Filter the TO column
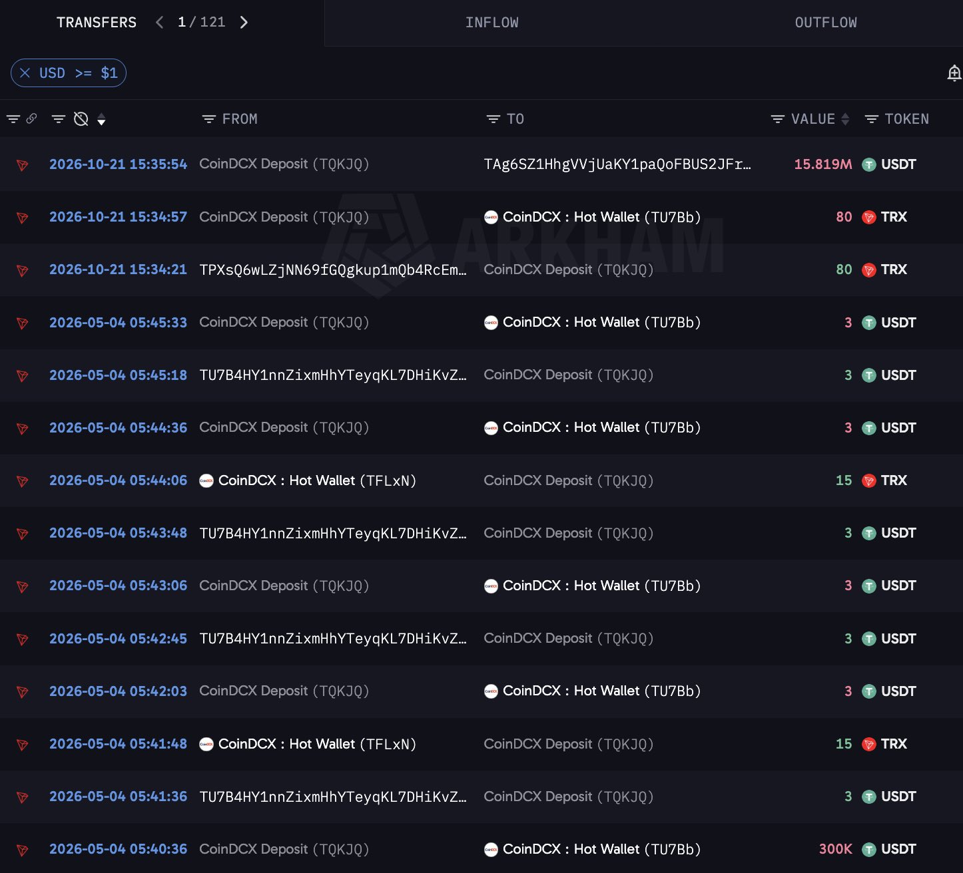Image resolution: width=963 pixels, height=873 pixels. 493,119
